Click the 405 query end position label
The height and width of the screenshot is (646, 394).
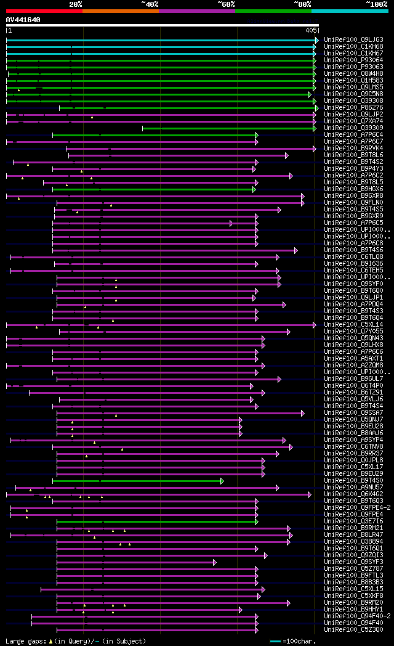pyautogui.click(x=311, y=30)
